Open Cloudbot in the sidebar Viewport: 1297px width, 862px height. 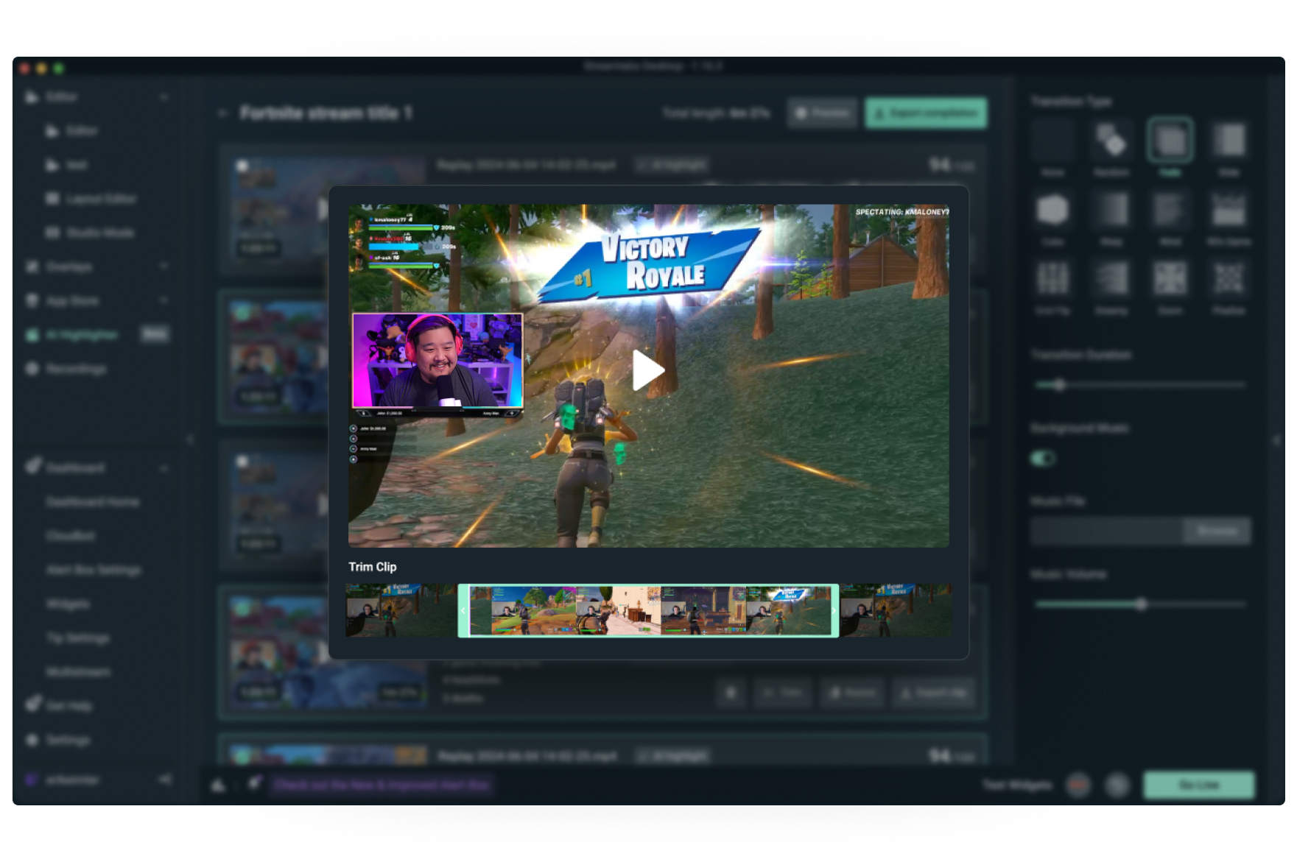[x=71, y=535]
